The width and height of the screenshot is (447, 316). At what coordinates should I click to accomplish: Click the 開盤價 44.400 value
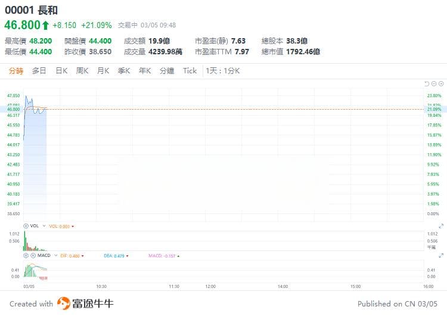pyautogui.click(x=100, y=41)
